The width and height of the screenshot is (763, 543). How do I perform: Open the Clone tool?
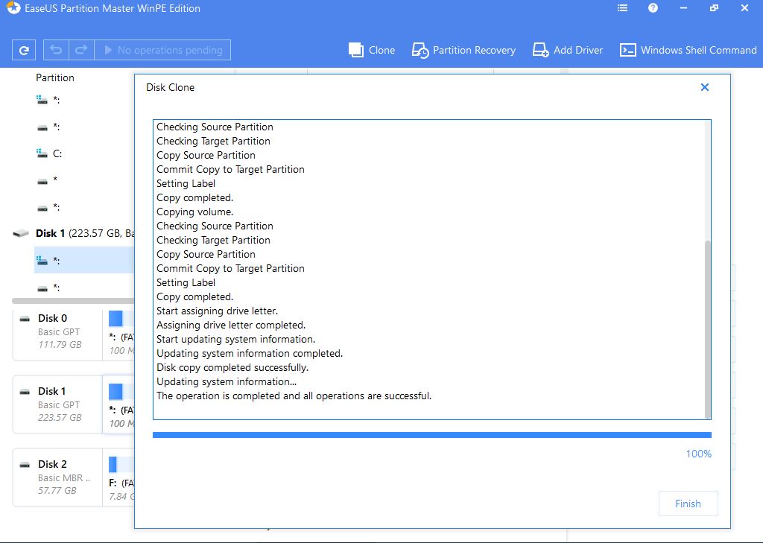tap(372, 50)
